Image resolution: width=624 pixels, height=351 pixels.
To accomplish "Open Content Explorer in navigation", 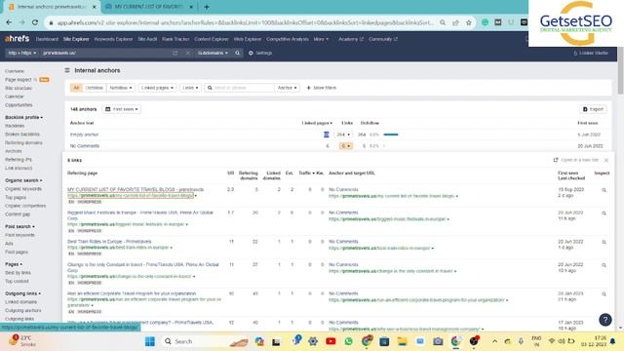I will click(212, 39).
